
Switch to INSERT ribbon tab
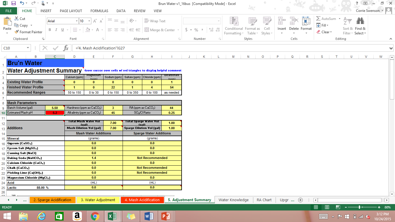[x=46, y=11]
